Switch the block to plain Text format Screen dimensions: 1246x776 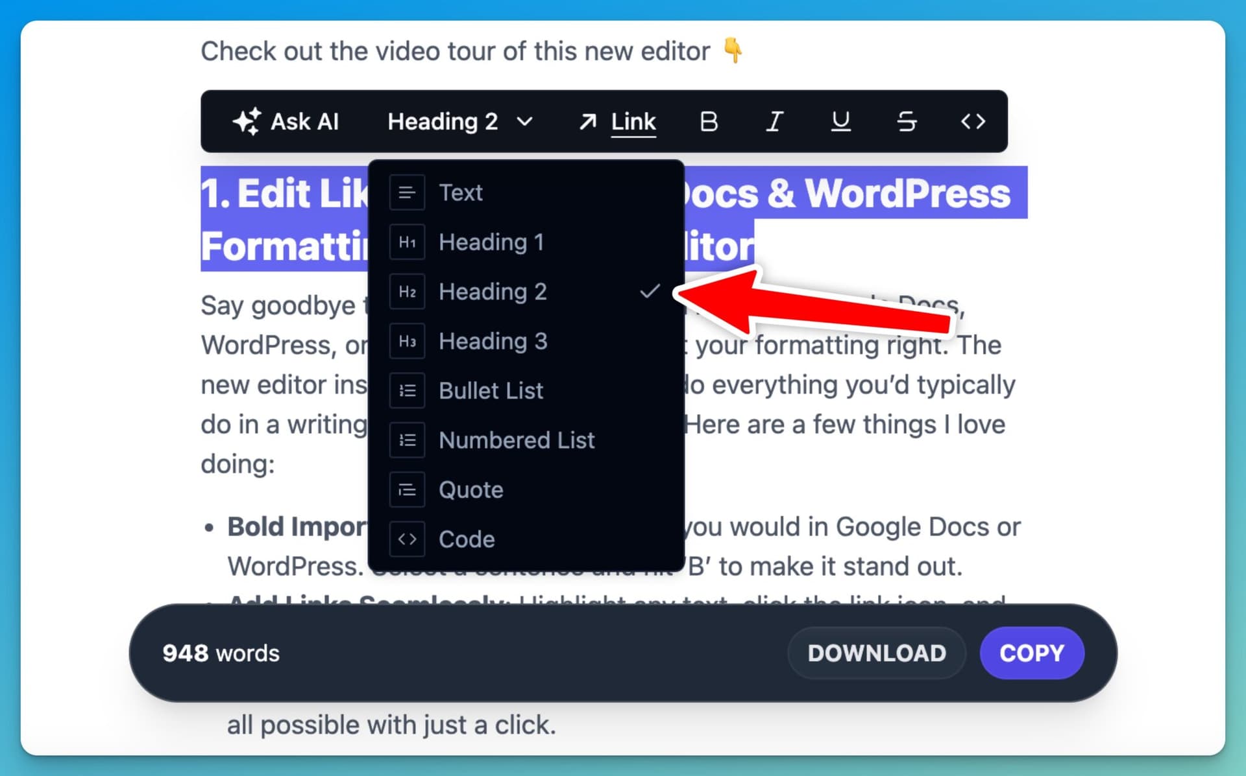point(461,192)
